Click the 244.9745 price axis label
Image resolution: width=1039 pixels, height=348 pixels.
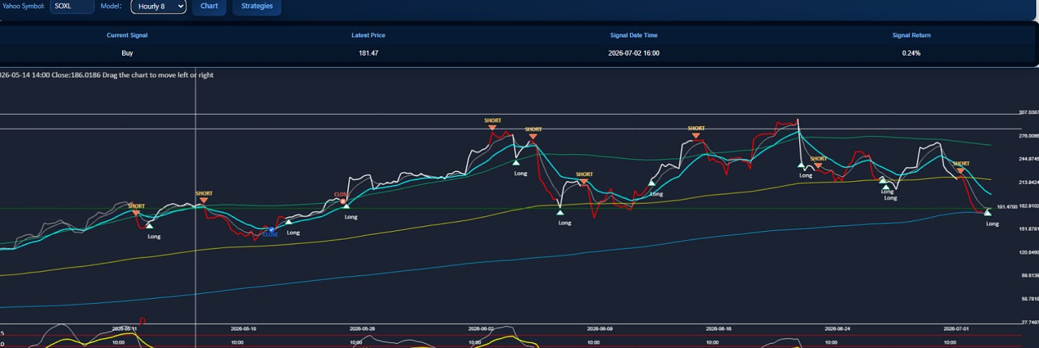(1028, 159)
